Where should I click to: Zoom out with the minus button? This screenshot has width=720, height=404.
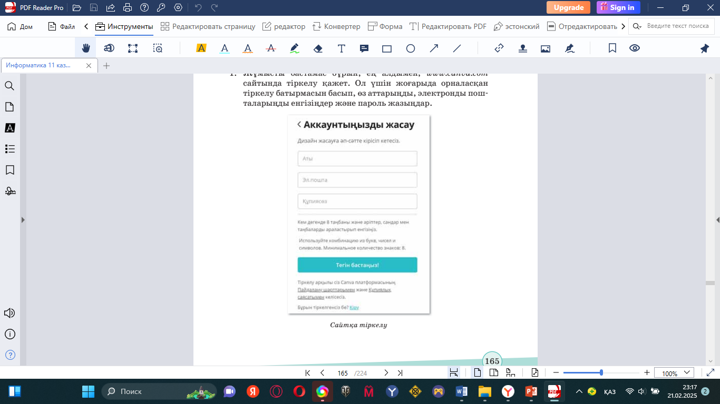556,373
